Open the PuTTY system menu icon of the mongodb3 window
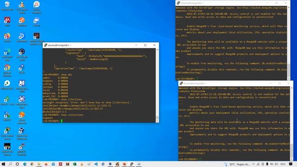Screen dimensions: 297x167 point(181,83)
